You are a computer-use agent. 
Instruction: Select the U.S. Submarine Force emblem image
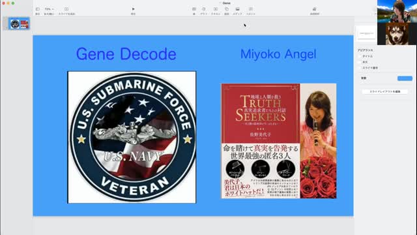click(132, 137)
